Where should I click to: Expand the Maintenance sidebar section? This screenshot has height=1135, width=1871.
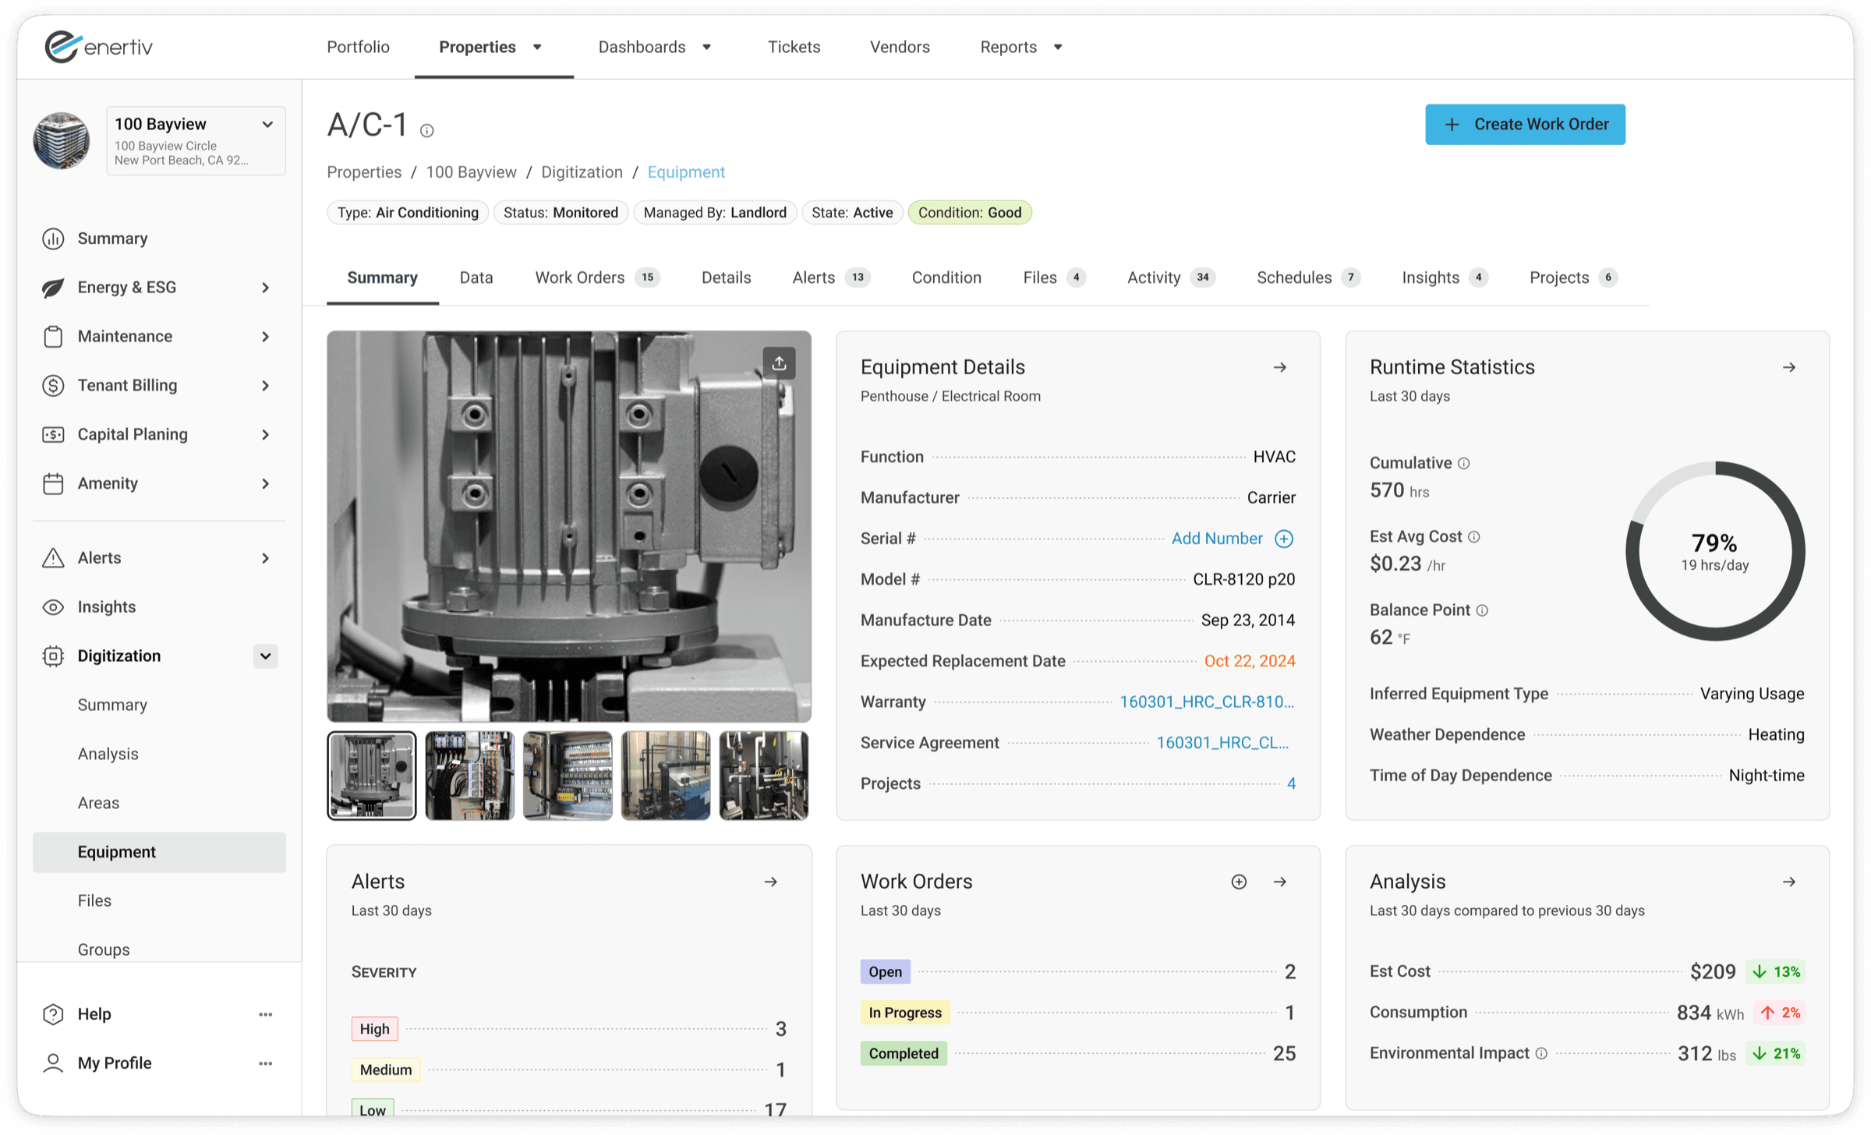coord(265,337)
